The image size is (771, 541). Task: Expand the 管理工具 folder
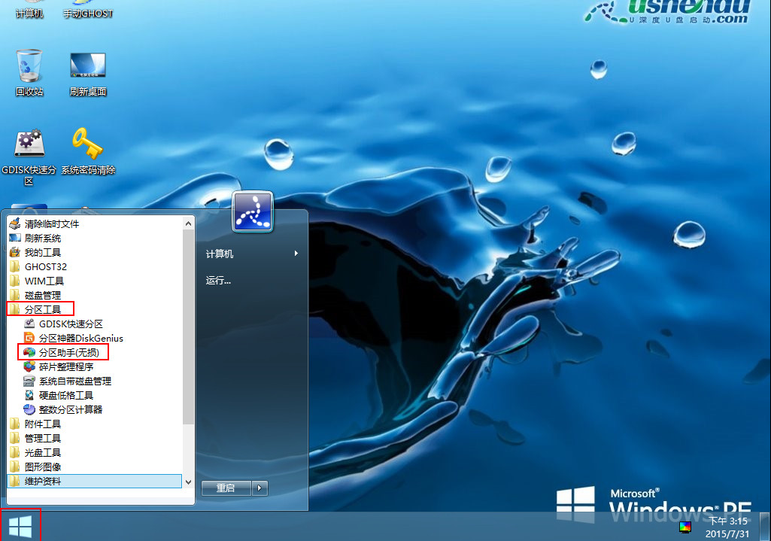pos(95,438)
